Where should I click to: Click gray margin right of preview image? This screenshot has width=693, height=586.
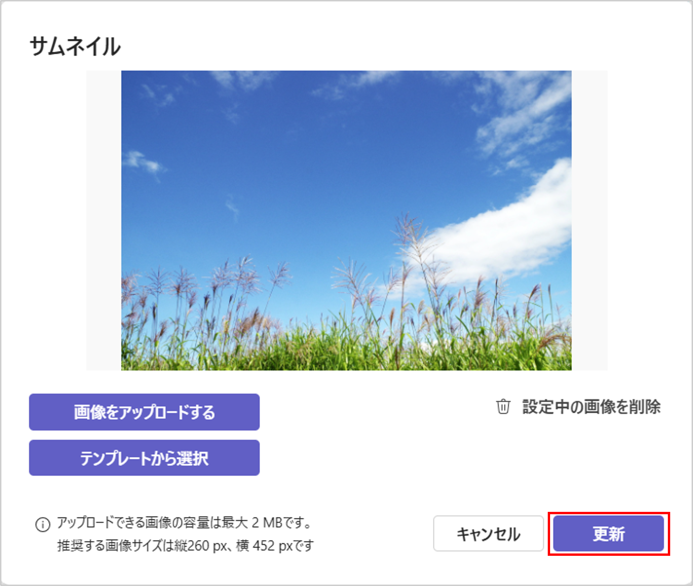tap(589, 220)
